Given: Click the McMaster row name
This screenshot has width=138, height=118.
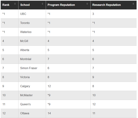Looking at the screenshot, I should click(x=27, y=95).
